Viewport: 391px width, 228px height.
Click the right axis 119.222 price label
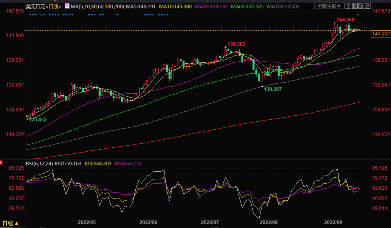coord(381,135)
